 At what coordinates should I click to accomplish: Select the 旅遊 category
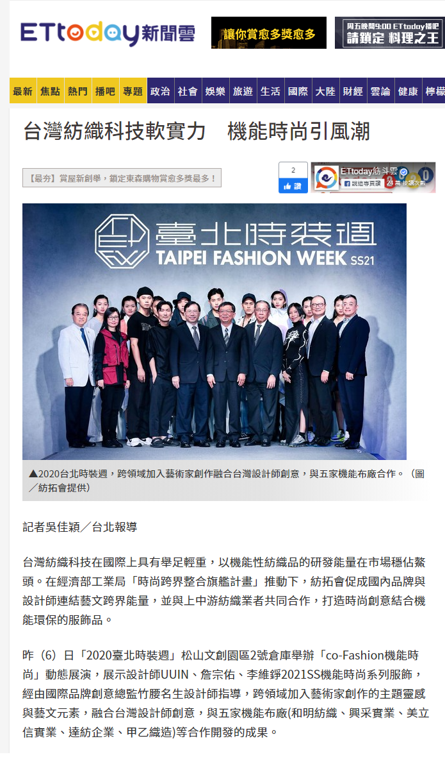(x=243, y=91)
